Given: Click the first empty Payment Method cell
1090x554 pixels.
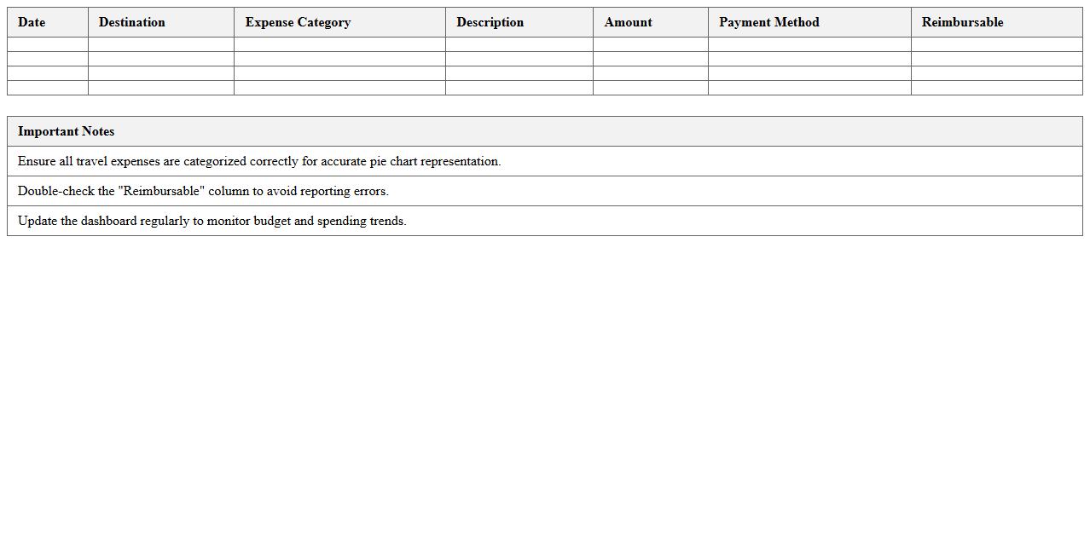Looking at the screenshot, I should [809, 44].
